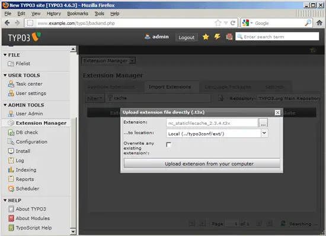
Task: Open the Tools menu
Action: [99, 14]
